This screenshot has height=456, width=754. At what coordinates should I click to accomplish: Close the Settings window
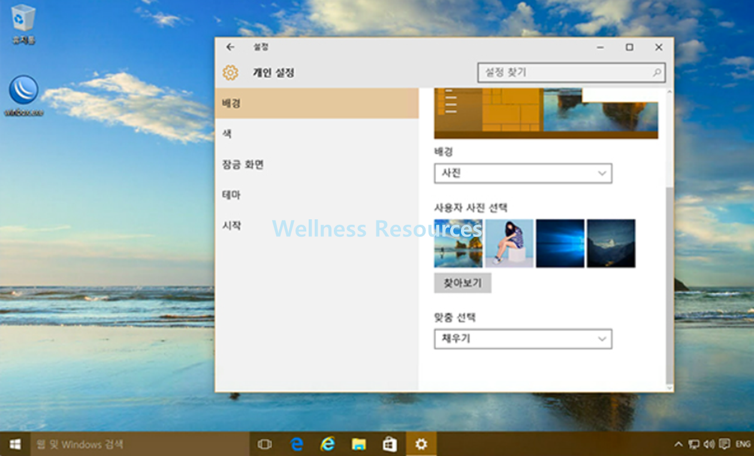(659, 47)
